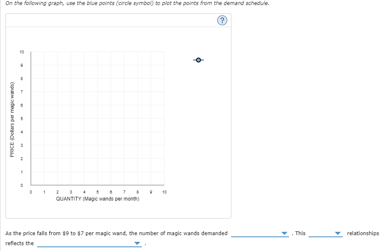Viewport: 387px width, 251px height.
Task: Click the graph plotting grid area
Action: [x=98, y=118]
